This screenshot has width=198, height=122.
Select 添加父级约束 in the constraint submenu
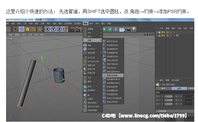tap(113, 60)
